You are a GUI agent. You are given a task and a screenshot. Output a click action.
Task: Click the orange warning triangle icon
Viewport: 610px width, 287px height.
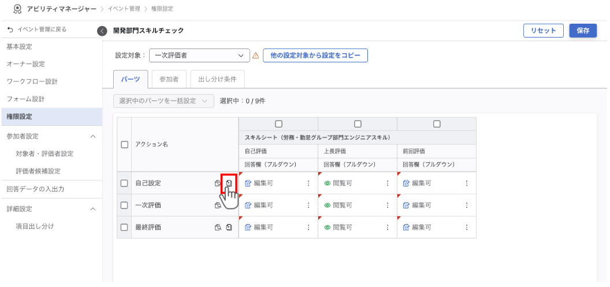255,55
